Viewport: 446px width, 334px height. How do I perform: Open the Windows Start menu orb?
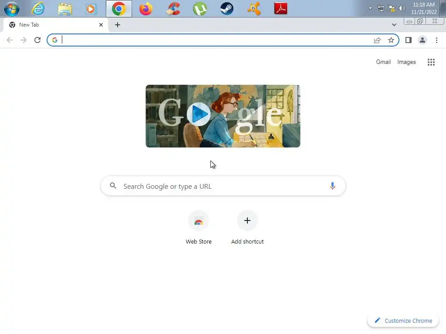(x=12, y=8)
